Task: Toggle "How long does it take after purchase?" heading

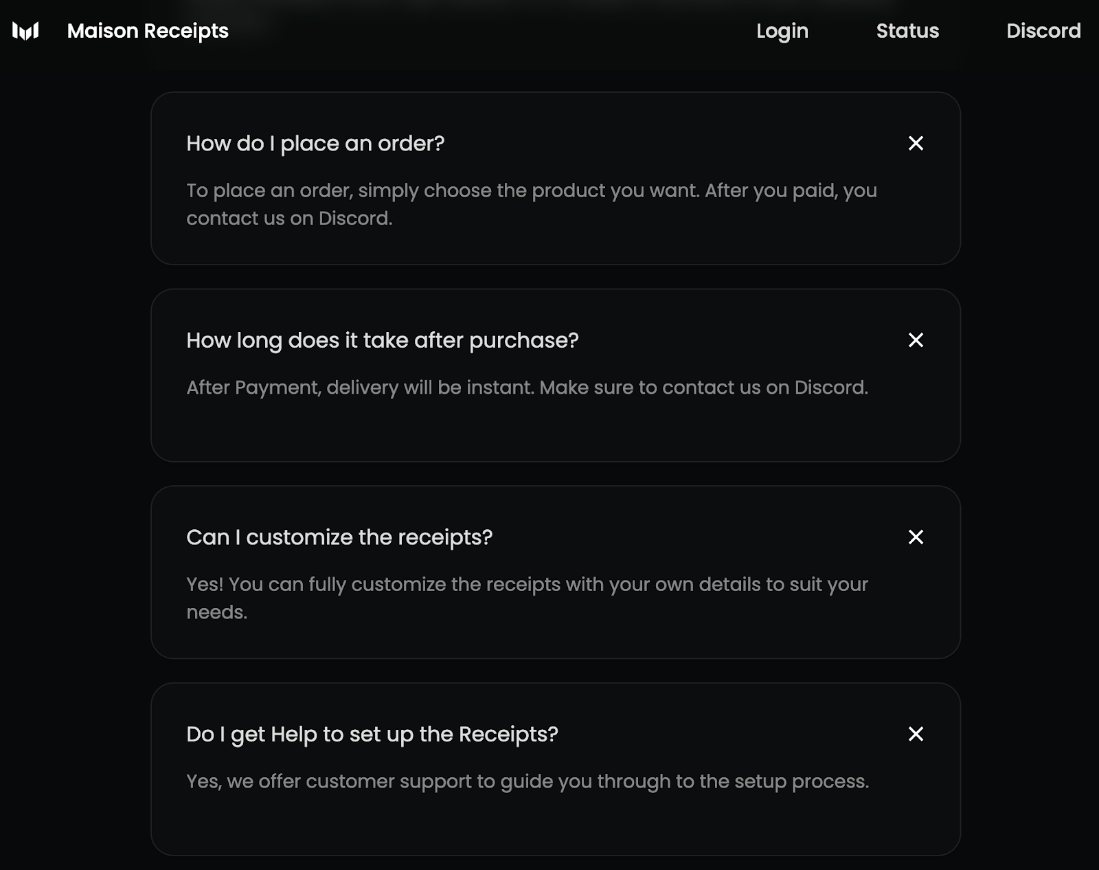Action: coord(382,340)
